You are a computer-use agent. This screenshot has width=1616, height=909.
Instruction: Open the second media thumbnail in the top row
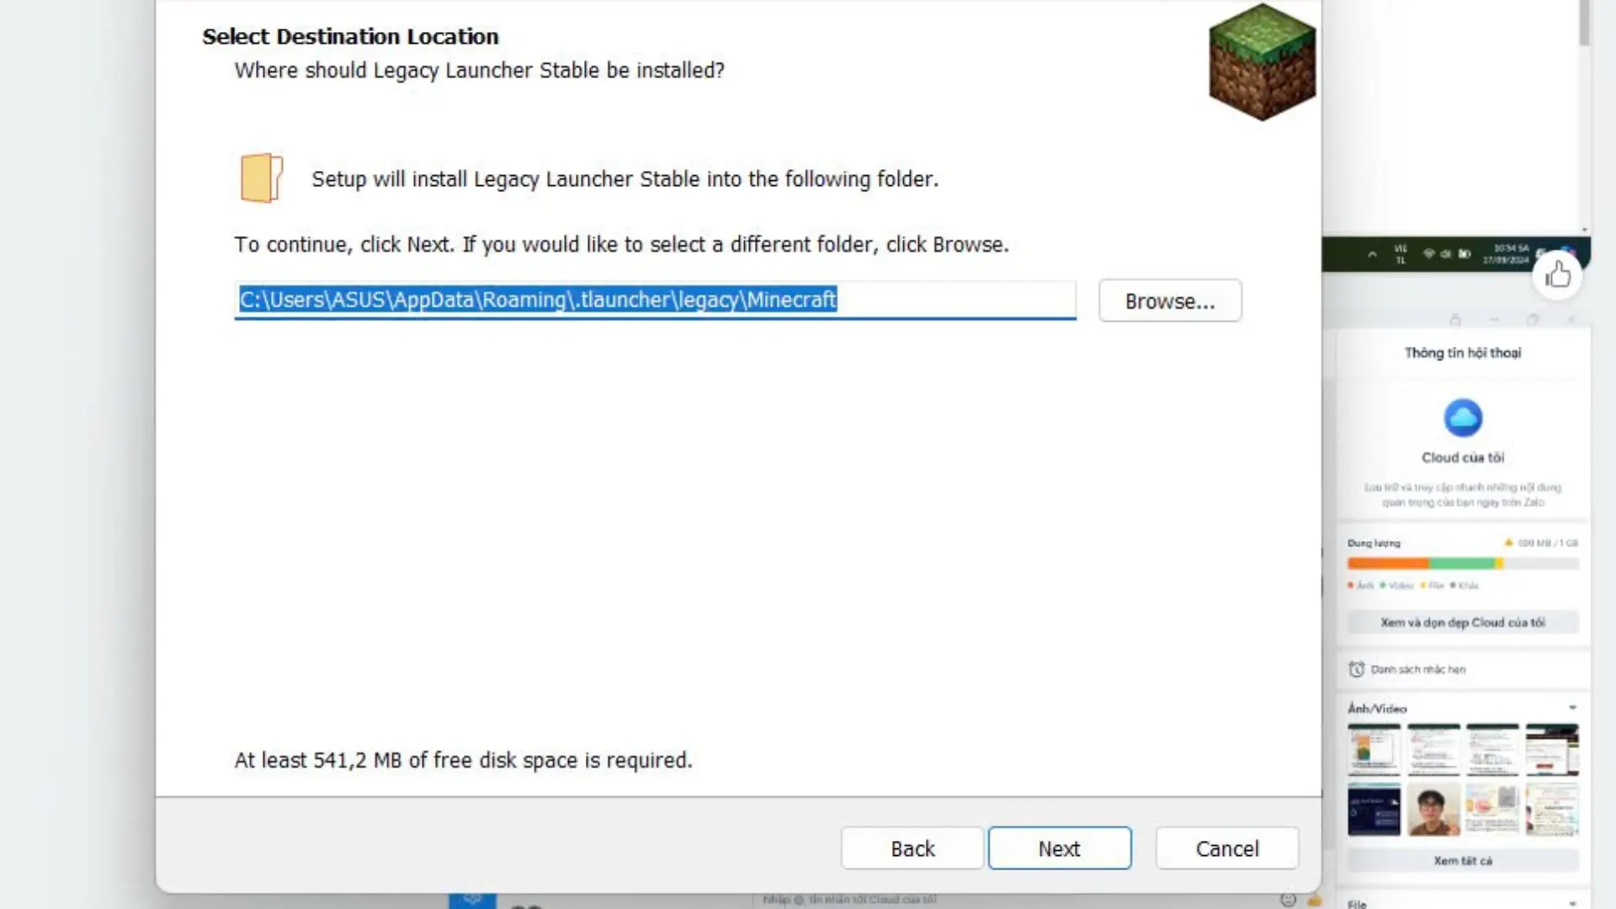(x=1433, y=749)
